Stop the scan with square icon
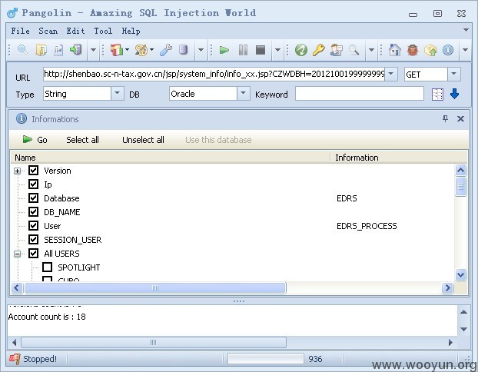The width and height of the screenshot is (478, 372). coord(261,50)
